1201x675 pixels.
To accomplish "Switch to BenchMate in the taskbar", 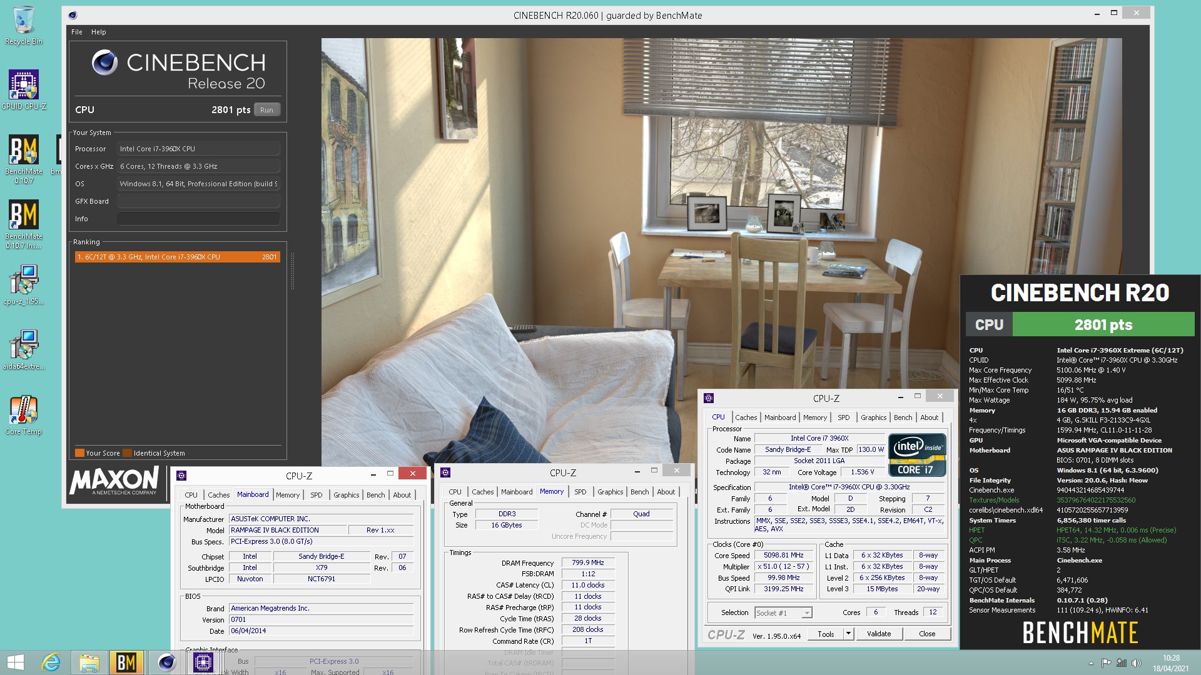I will (x=127, y=662).
